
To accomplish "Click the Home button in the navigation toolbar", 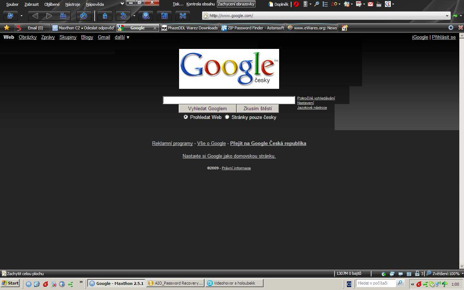I will tap(105, 16).
